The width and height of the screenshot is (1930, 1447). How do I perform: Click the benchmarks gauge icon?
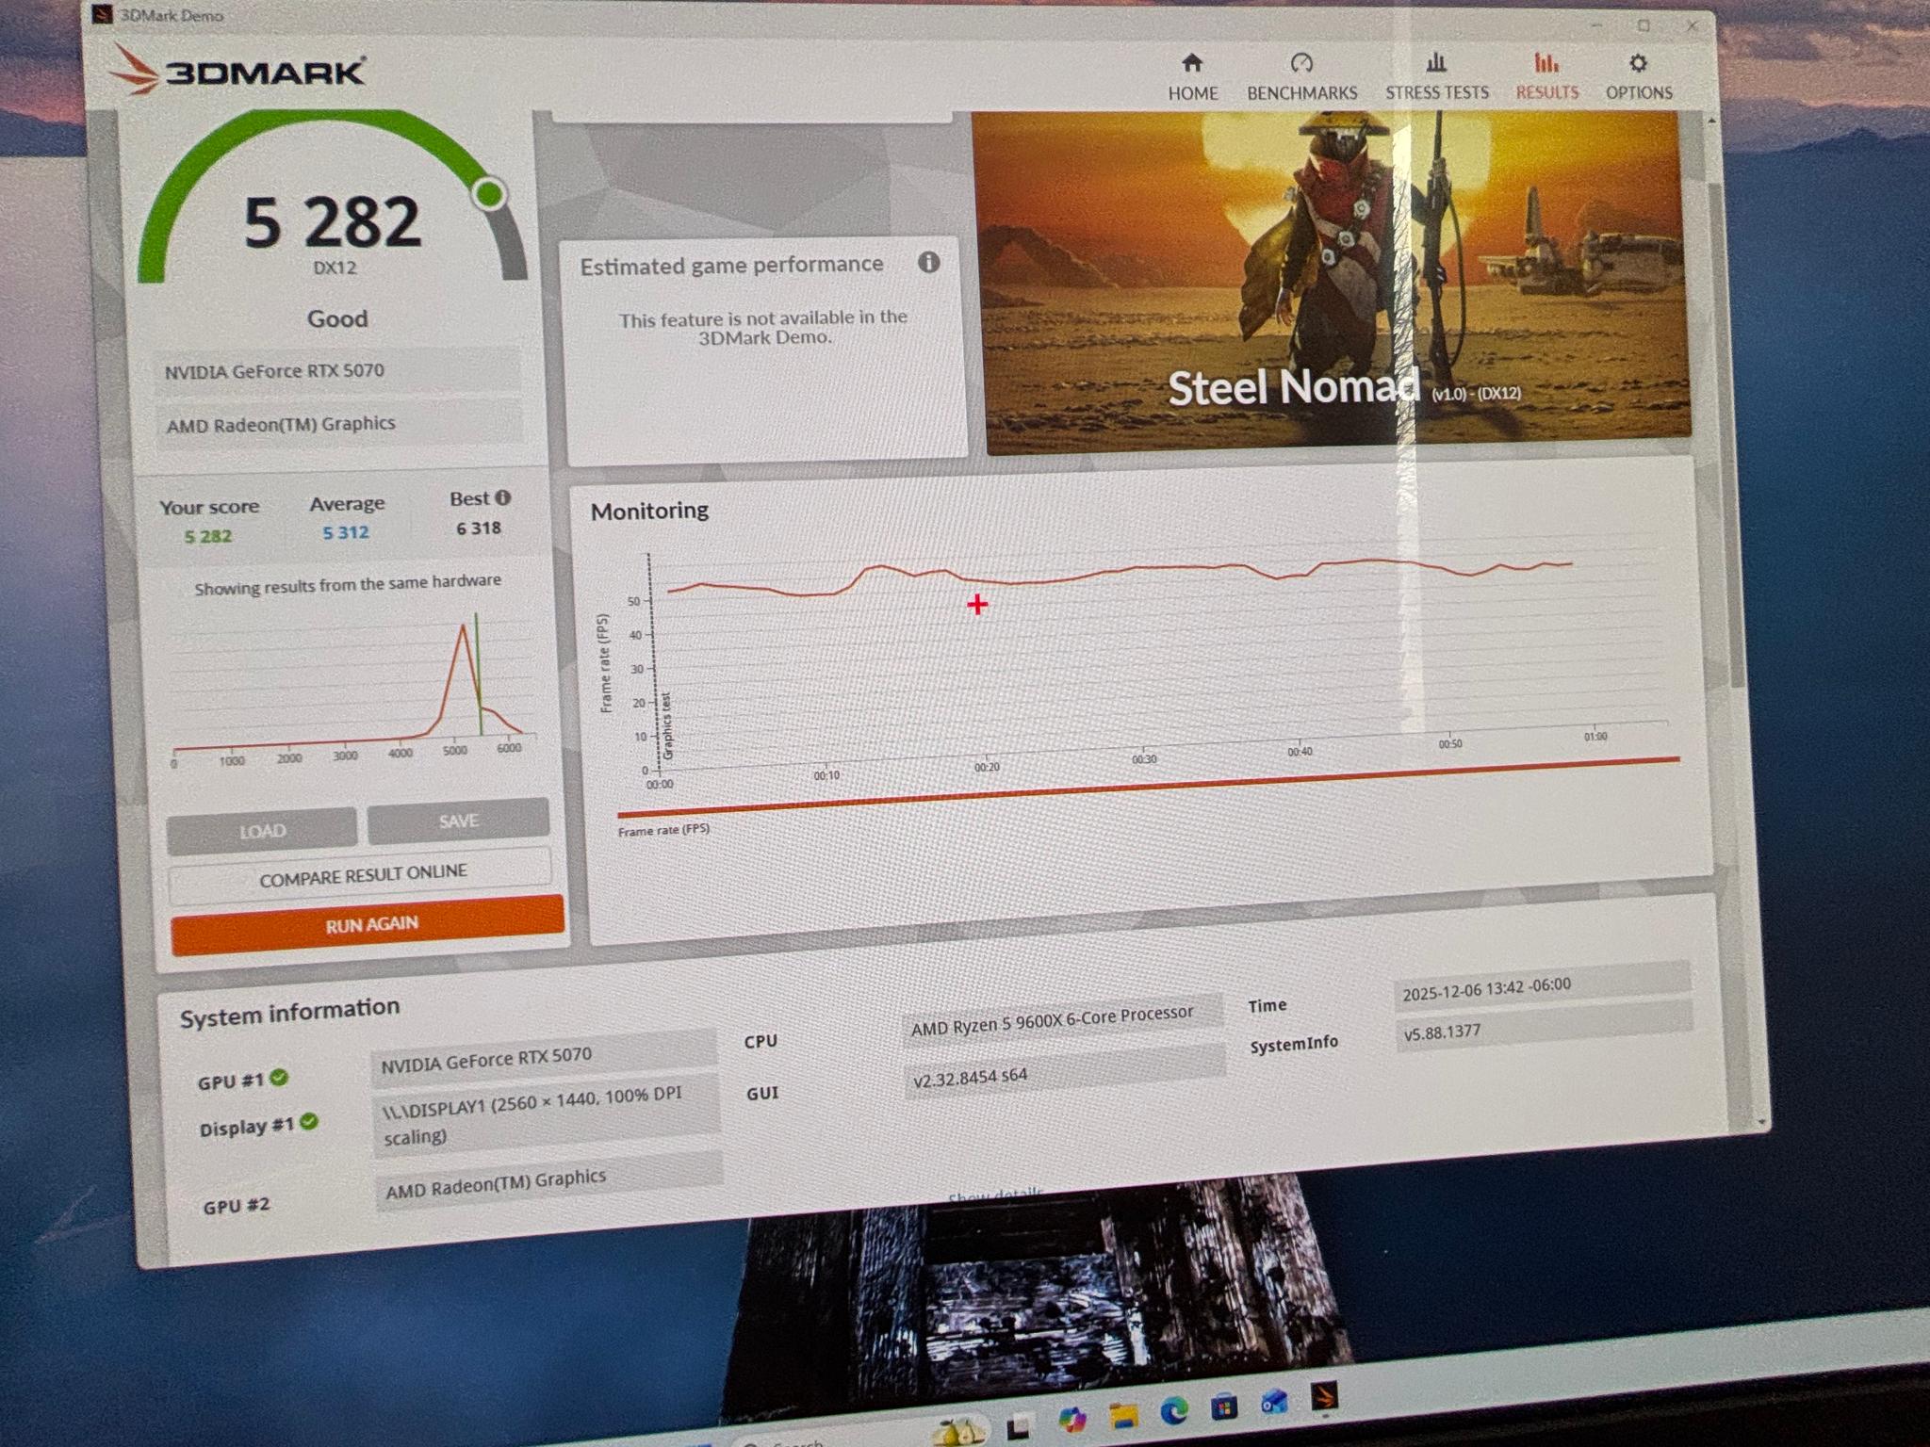[1301, 63]
